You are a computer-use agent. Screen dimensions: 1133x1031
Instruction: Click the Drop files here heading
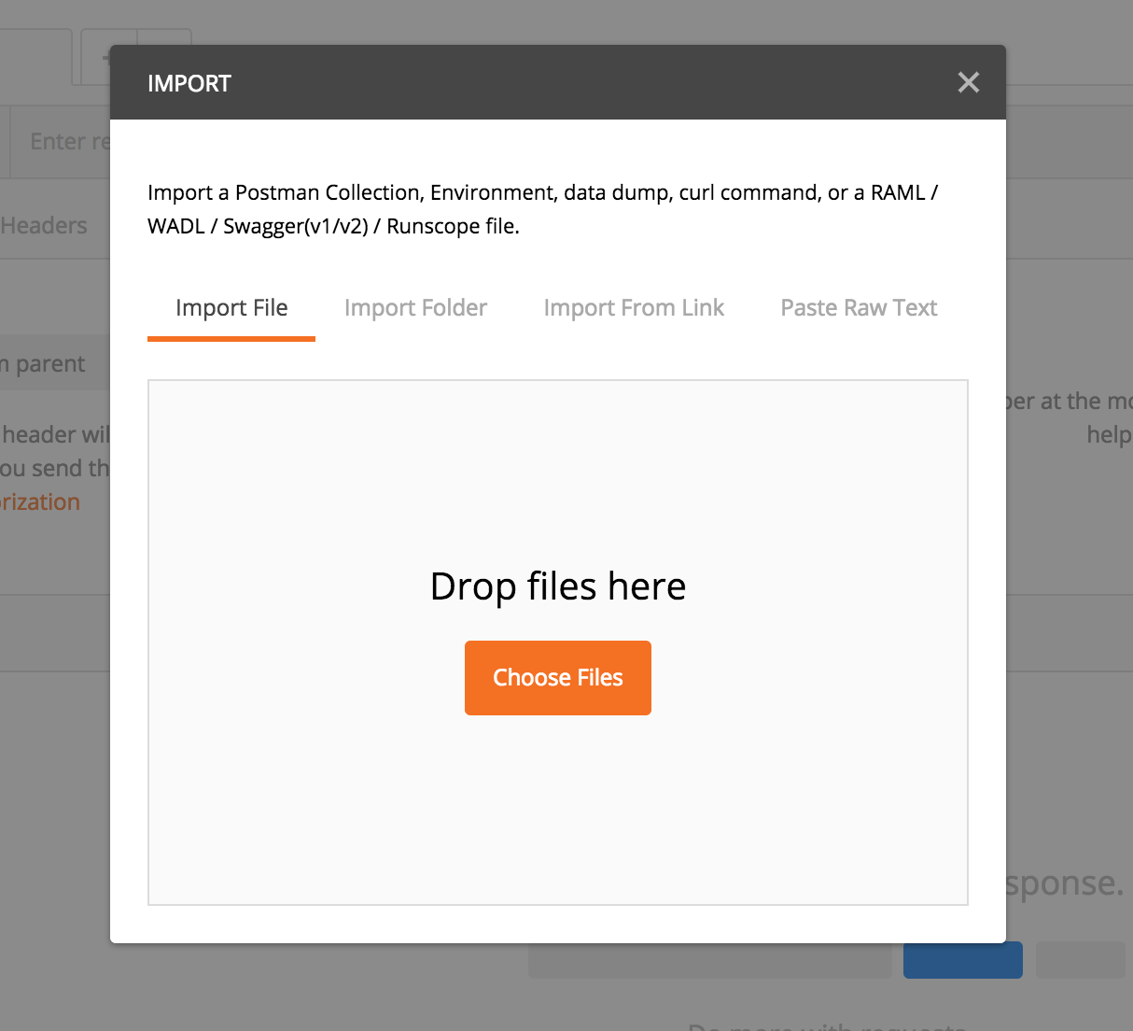click(x=558, y=586)
